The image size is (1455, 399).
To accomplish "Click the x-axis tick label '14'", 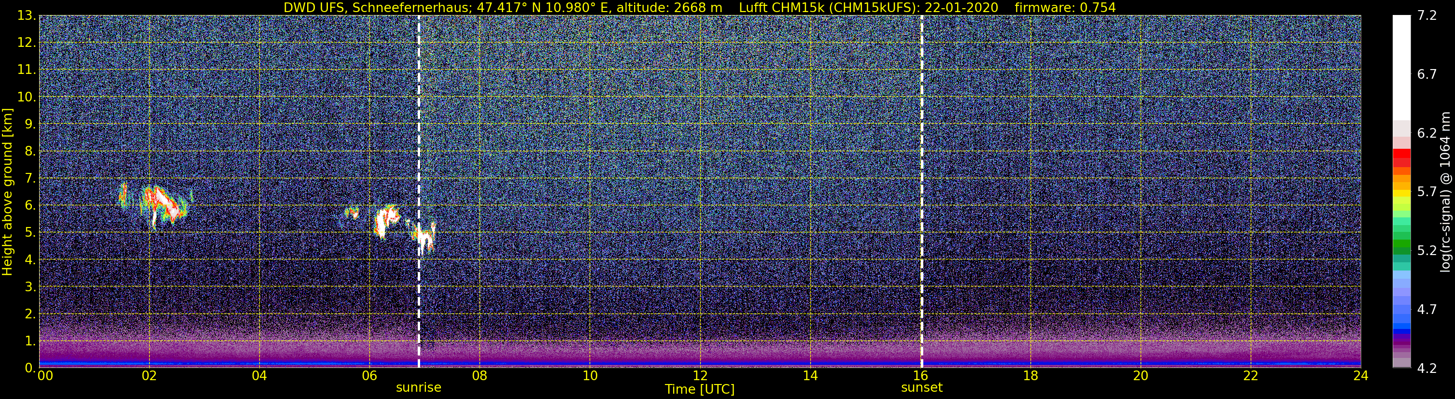I will click(x=810, y=376).
